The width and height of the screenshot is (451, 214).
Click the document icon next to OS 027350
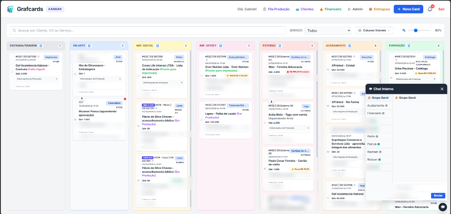click(x=39, y=57)
